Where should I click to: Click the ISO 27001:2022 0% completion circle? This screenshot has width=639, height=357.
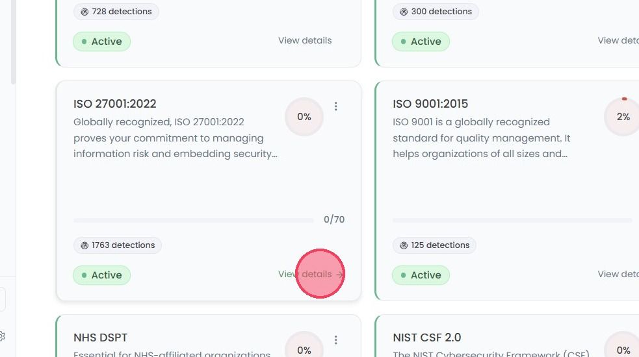point(304,117)
